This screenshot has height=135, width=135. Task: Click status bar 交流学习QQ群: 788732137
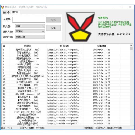[32, 128]
